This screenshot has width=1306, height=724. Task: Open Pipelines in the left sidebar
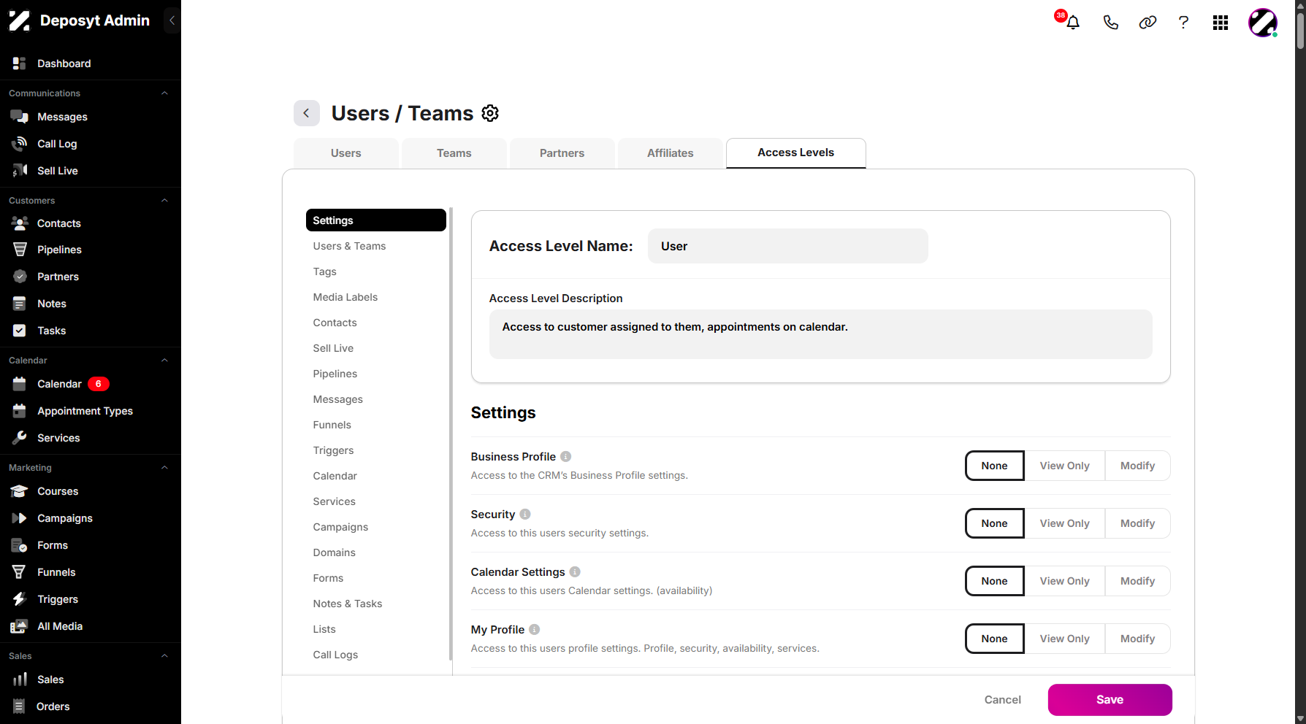(59, 250)
